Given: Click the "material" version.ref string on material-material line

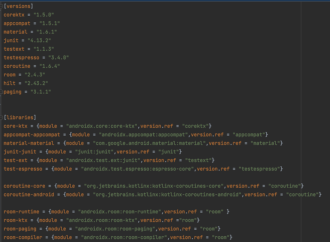Looking at the screenshot, I should (x=265, y=143).
